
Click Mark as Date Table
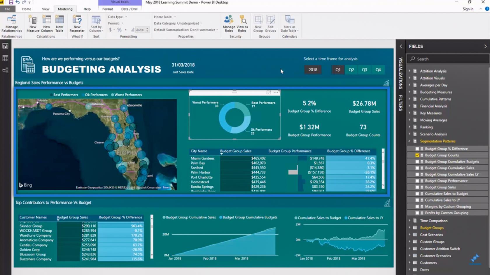(x=289, y=24)
